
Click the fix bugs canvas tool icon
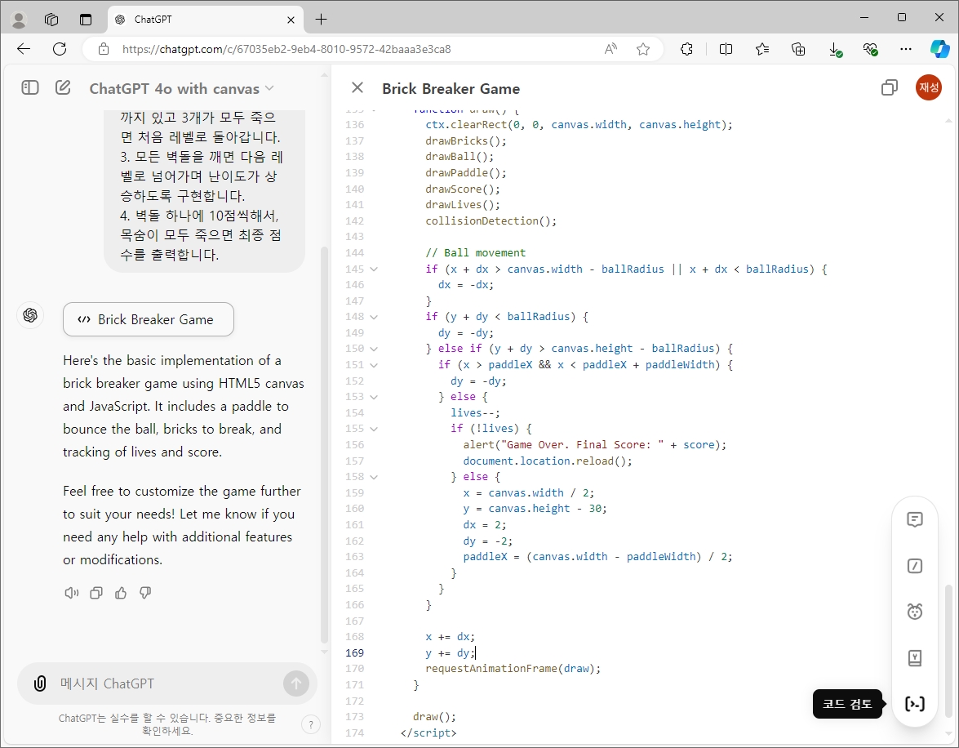[x=915, y=612]
